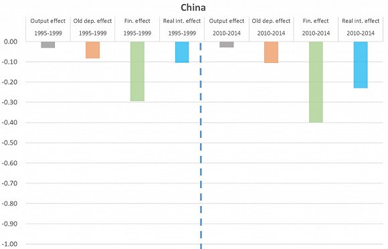This screenshot has width=388, height=249.
Task: Select the 'Real int. effect 2010-2014' category label
Action: click(x=361, y=27)
